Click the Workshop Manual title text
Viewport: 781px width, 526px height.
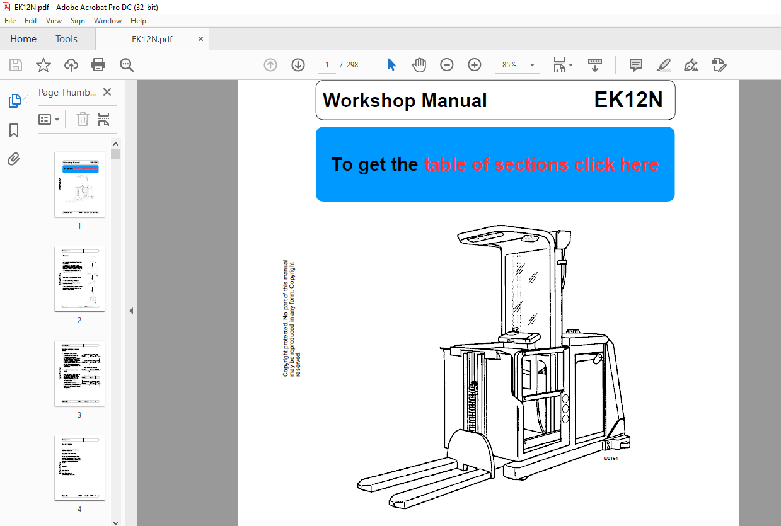(405, 101)
